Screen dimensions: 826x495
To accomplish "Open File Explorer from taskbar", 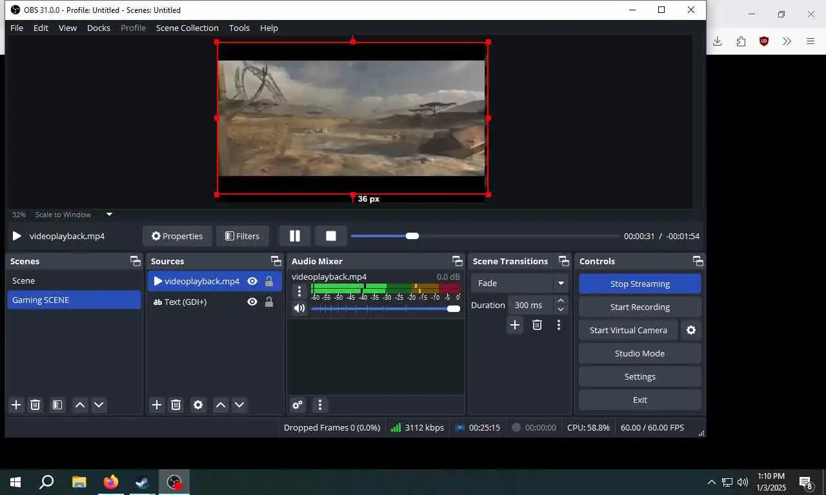I will click(x=79, y=482).
